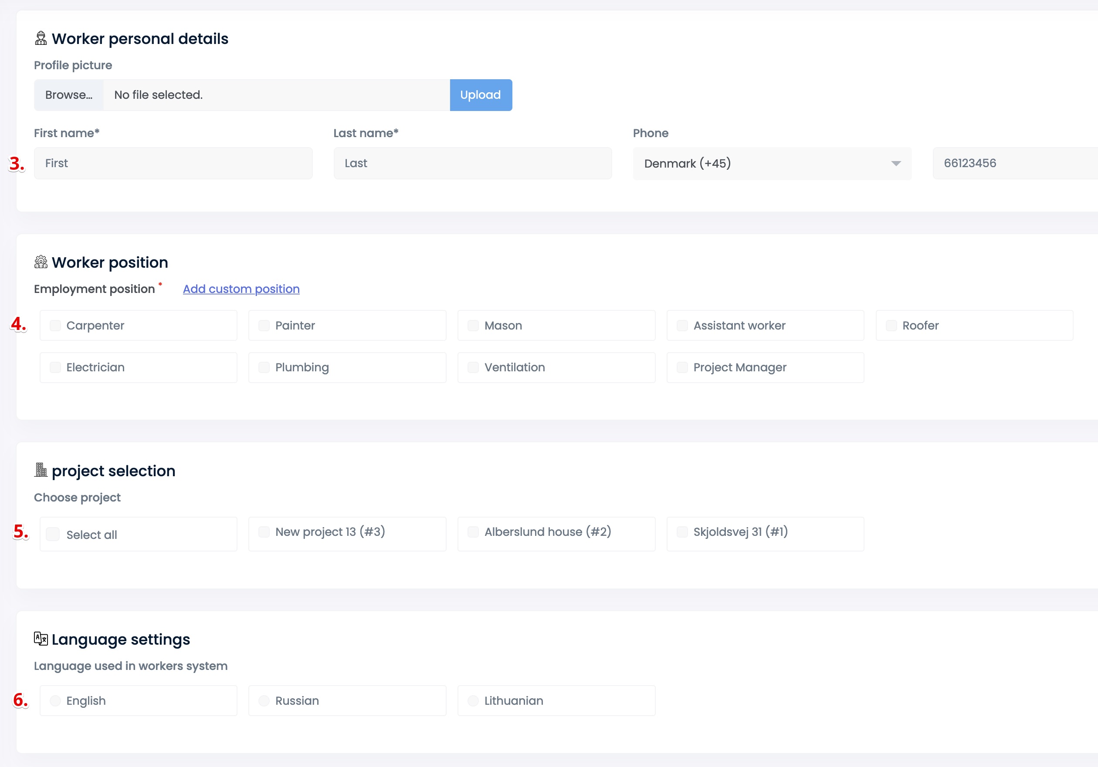Select the Alberslund house (#2) project
The height and width of the screenshot is (767, 1098).
click(473, 532)
